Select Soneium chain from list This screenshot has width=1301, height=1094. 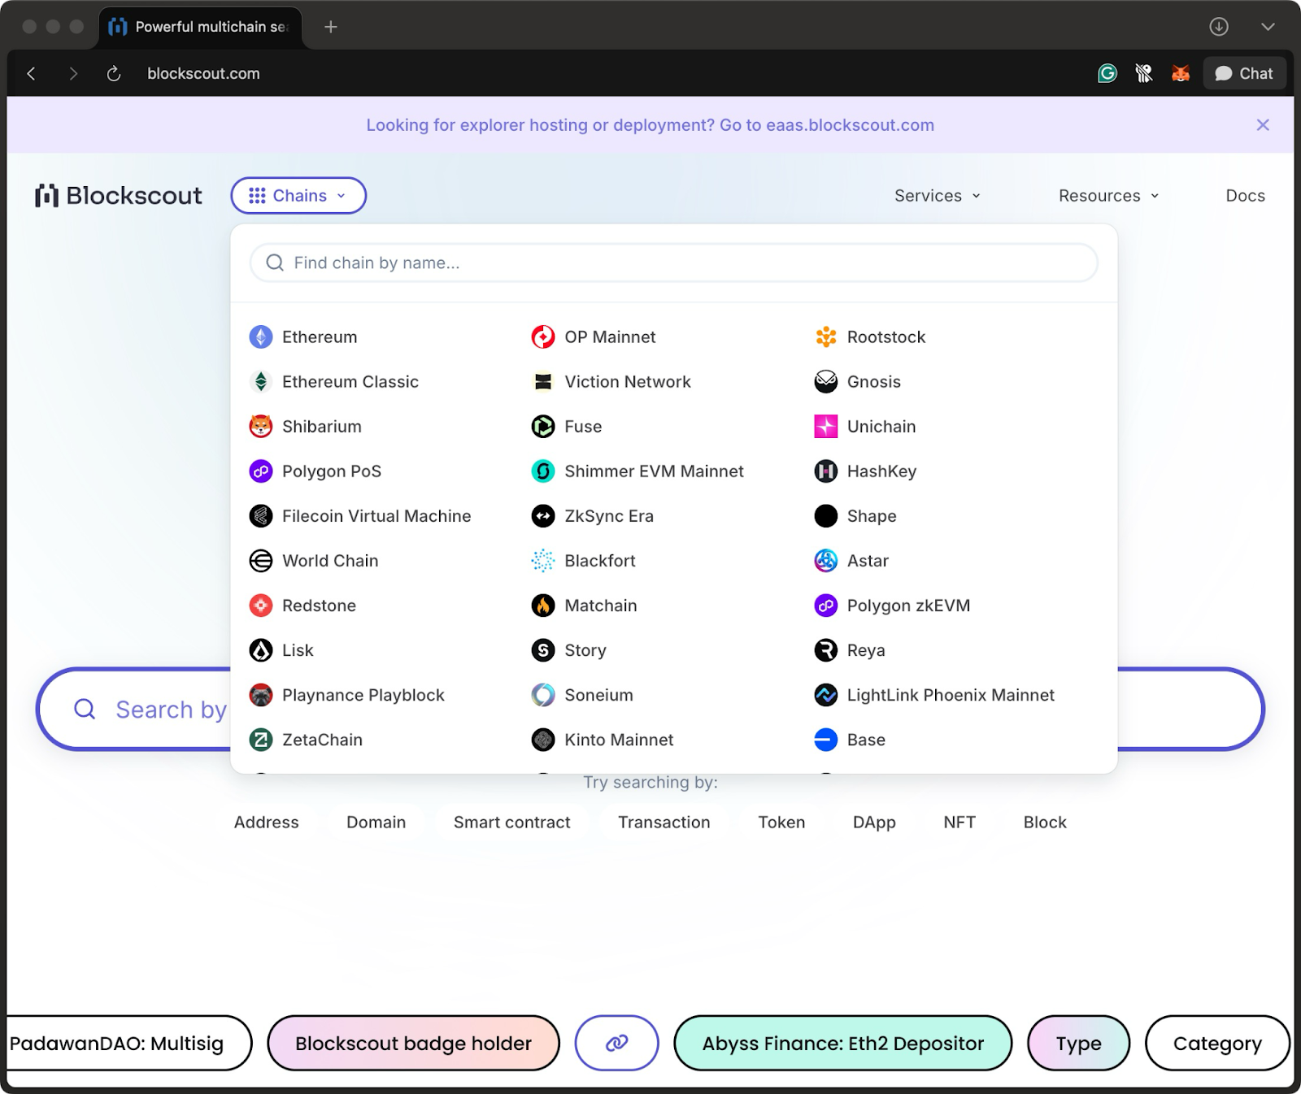pos(582,695)
